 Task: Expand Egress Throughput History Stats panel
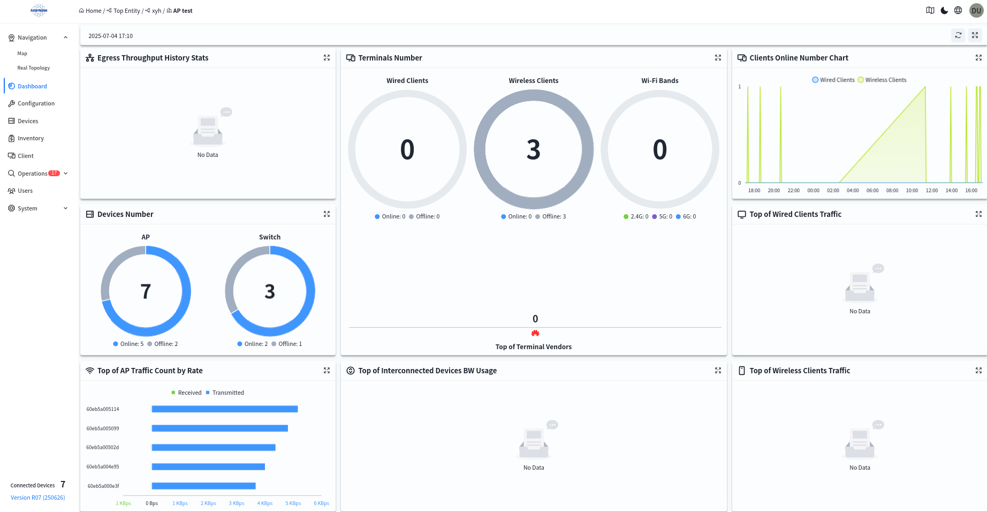click(x=327, y=58)
